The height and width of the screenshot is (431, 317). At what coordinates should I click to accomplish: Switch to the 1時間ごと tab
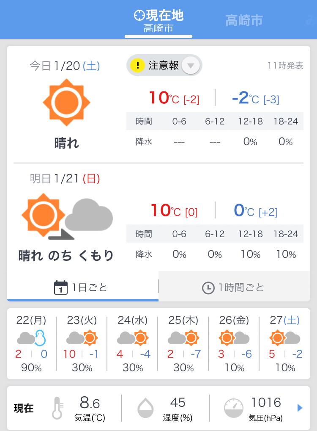(x=234, y=287)
